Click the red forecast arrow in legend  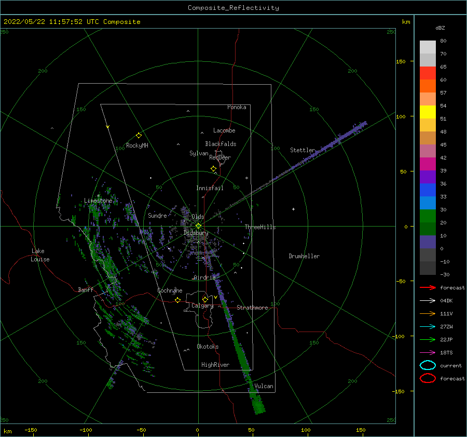click(x=428, y=287)
